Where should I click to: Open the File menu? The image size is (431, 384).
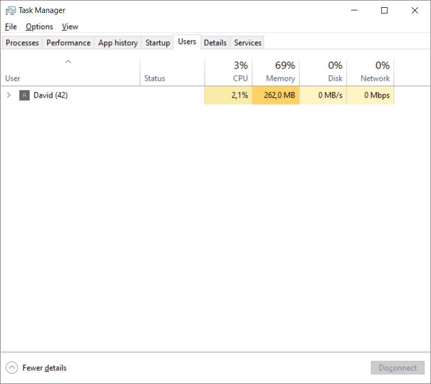pyautogui.click(x=11, y=26)
